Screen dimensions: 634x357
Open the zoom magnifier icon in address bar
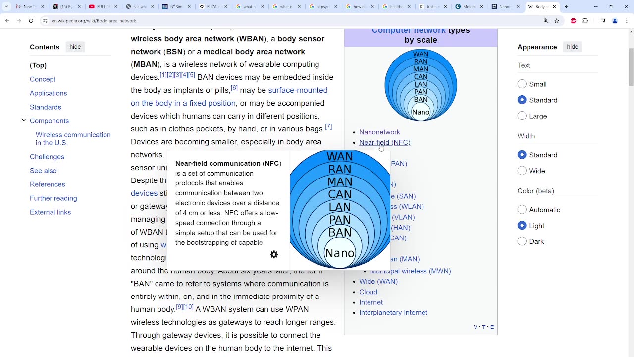pyautogui.click(x=546, y=21)
